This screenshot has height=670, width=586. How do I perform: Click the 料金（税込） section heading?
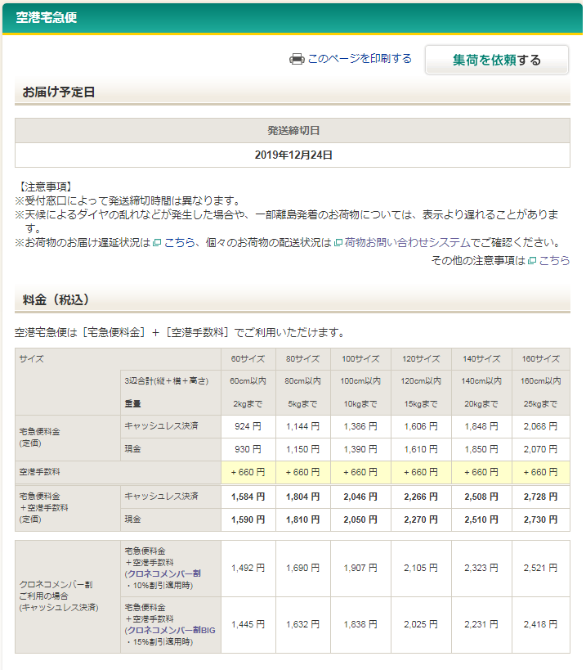click(56, 299)
